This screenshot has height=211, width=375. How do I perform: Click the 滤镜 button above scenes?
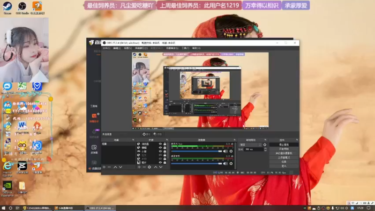coord(157,134)
